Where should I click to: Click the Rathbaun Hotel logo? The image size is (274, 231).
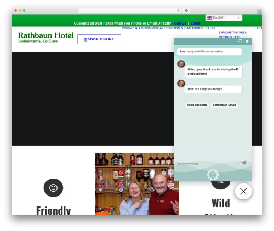pos(46,37)
